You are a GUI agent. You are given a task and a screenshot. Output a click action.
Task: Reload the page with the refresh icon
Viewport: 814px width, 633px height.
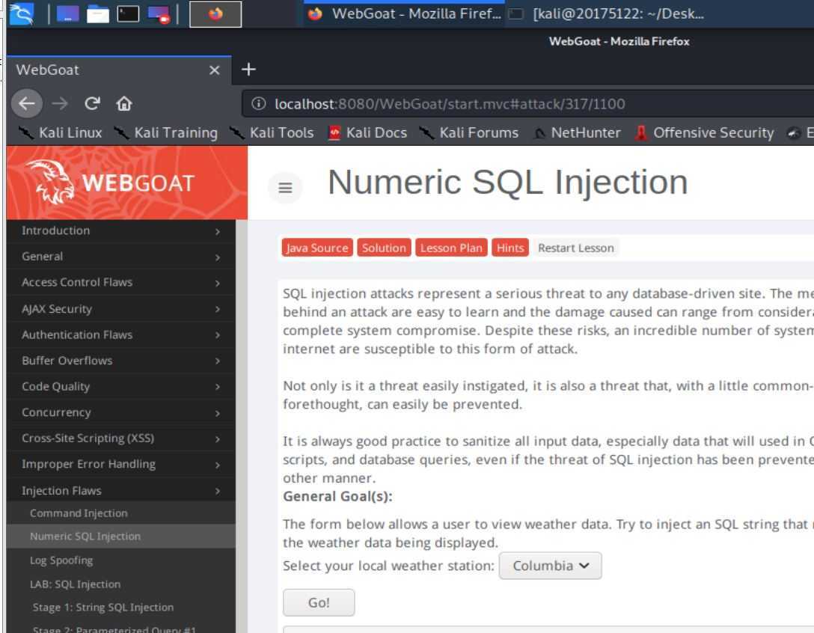coord(93,103)
